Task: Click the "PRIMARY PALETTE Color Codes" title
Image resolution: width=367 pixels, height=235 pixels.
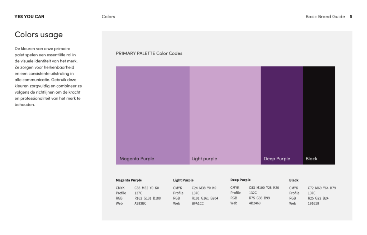Action: 149,53
